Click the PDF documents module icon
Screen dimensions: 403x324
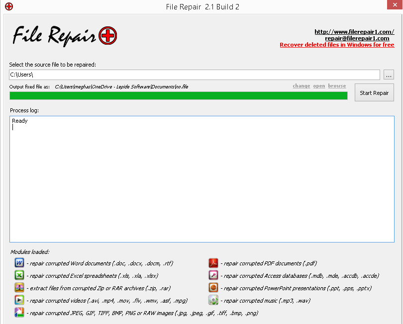pyautogui.click(x=213, y=263)
